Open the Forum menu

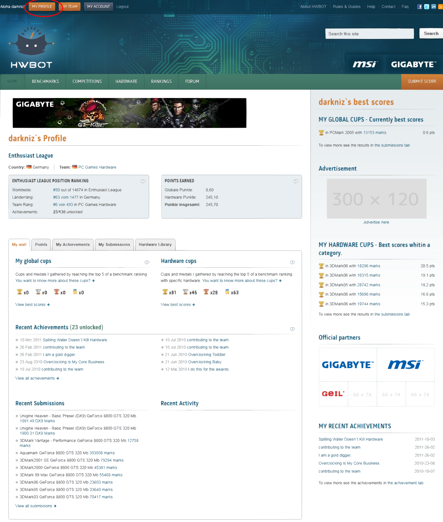(192, 82)
